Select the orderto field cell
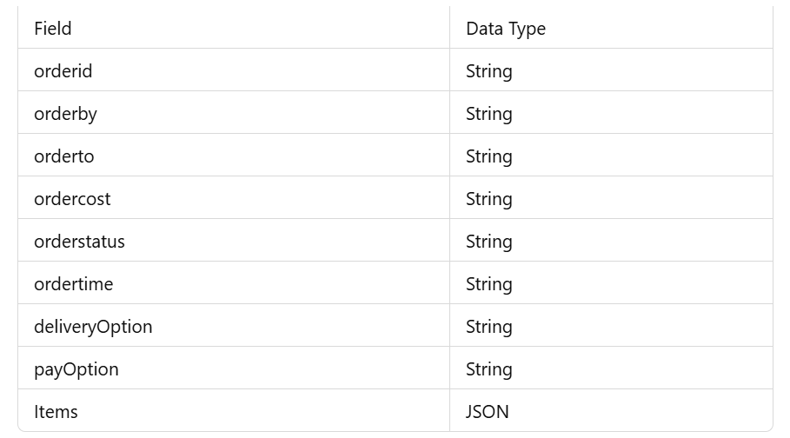This screenshot has height=438, width=790. tap(234, 156)
